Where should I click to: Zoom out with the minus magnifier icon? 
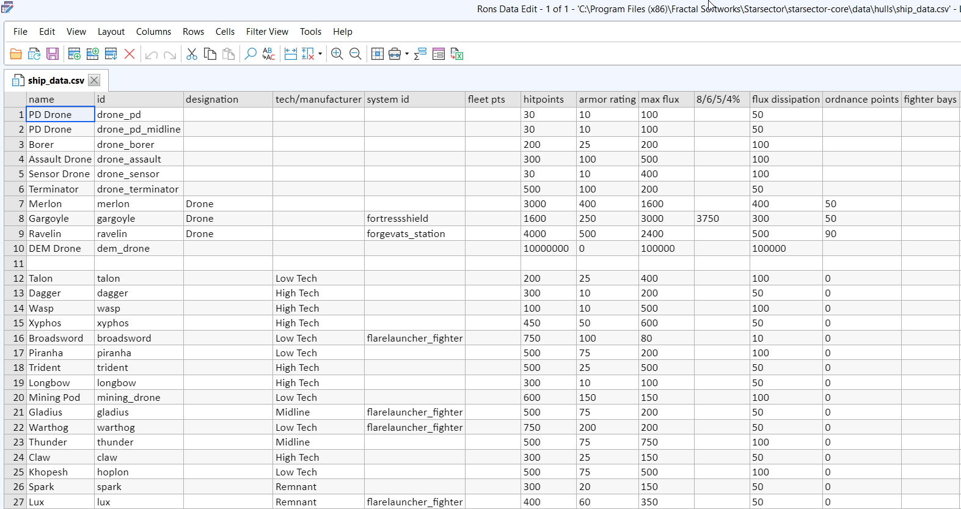356,54
